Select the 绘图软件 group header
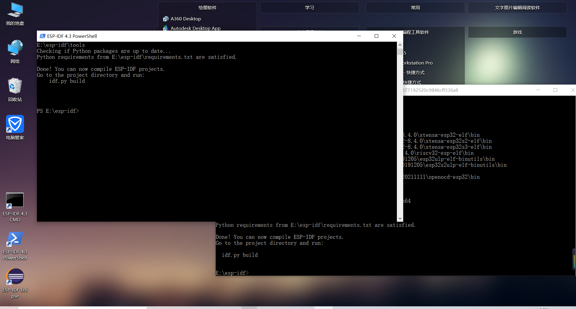The image size is (576, 309). tap(207, 7)
